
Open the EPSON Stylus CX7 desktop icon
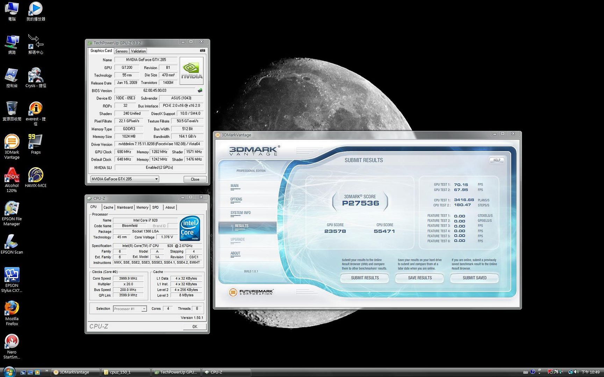[x=12, y=280]
